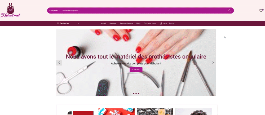Select the second carousel dot
Image resolution: width=265 pixels, height=115 pixels.
point(136,93)
